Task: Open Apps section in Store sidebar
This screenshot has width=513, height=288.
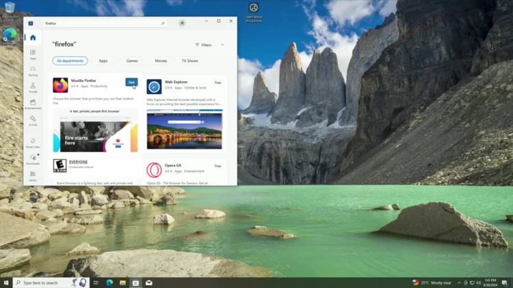Action: pyautogui.click(x=33, y=54)
